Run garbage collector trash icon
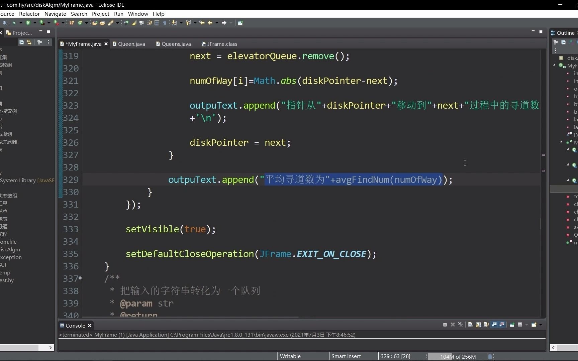The height and width of the screenshot is (361, 578). 490,357
